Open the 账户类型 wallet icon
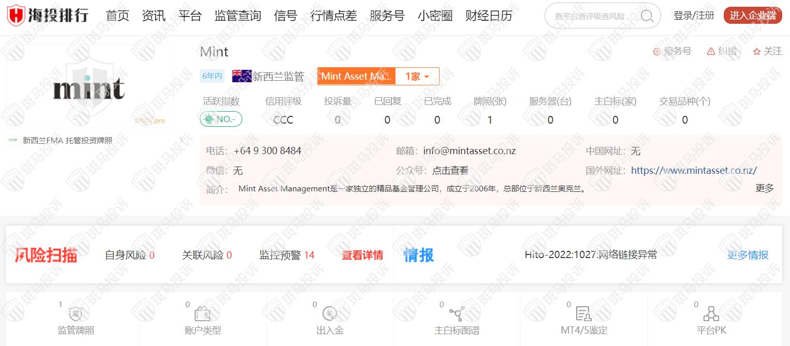790x346 pixels. pos(202,314)
